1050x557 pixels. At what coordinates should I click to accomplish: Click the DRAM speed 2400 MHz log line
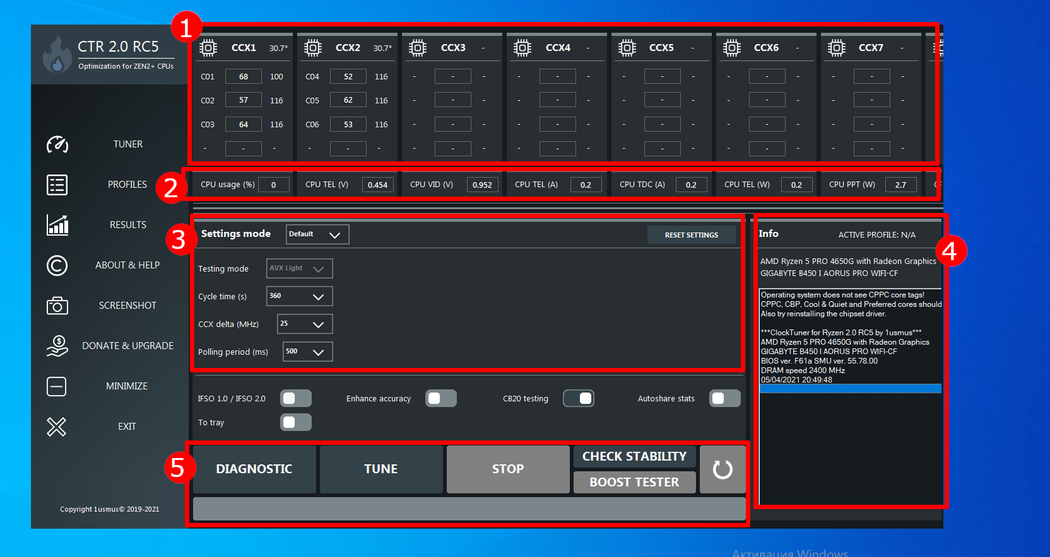[803, 370]
